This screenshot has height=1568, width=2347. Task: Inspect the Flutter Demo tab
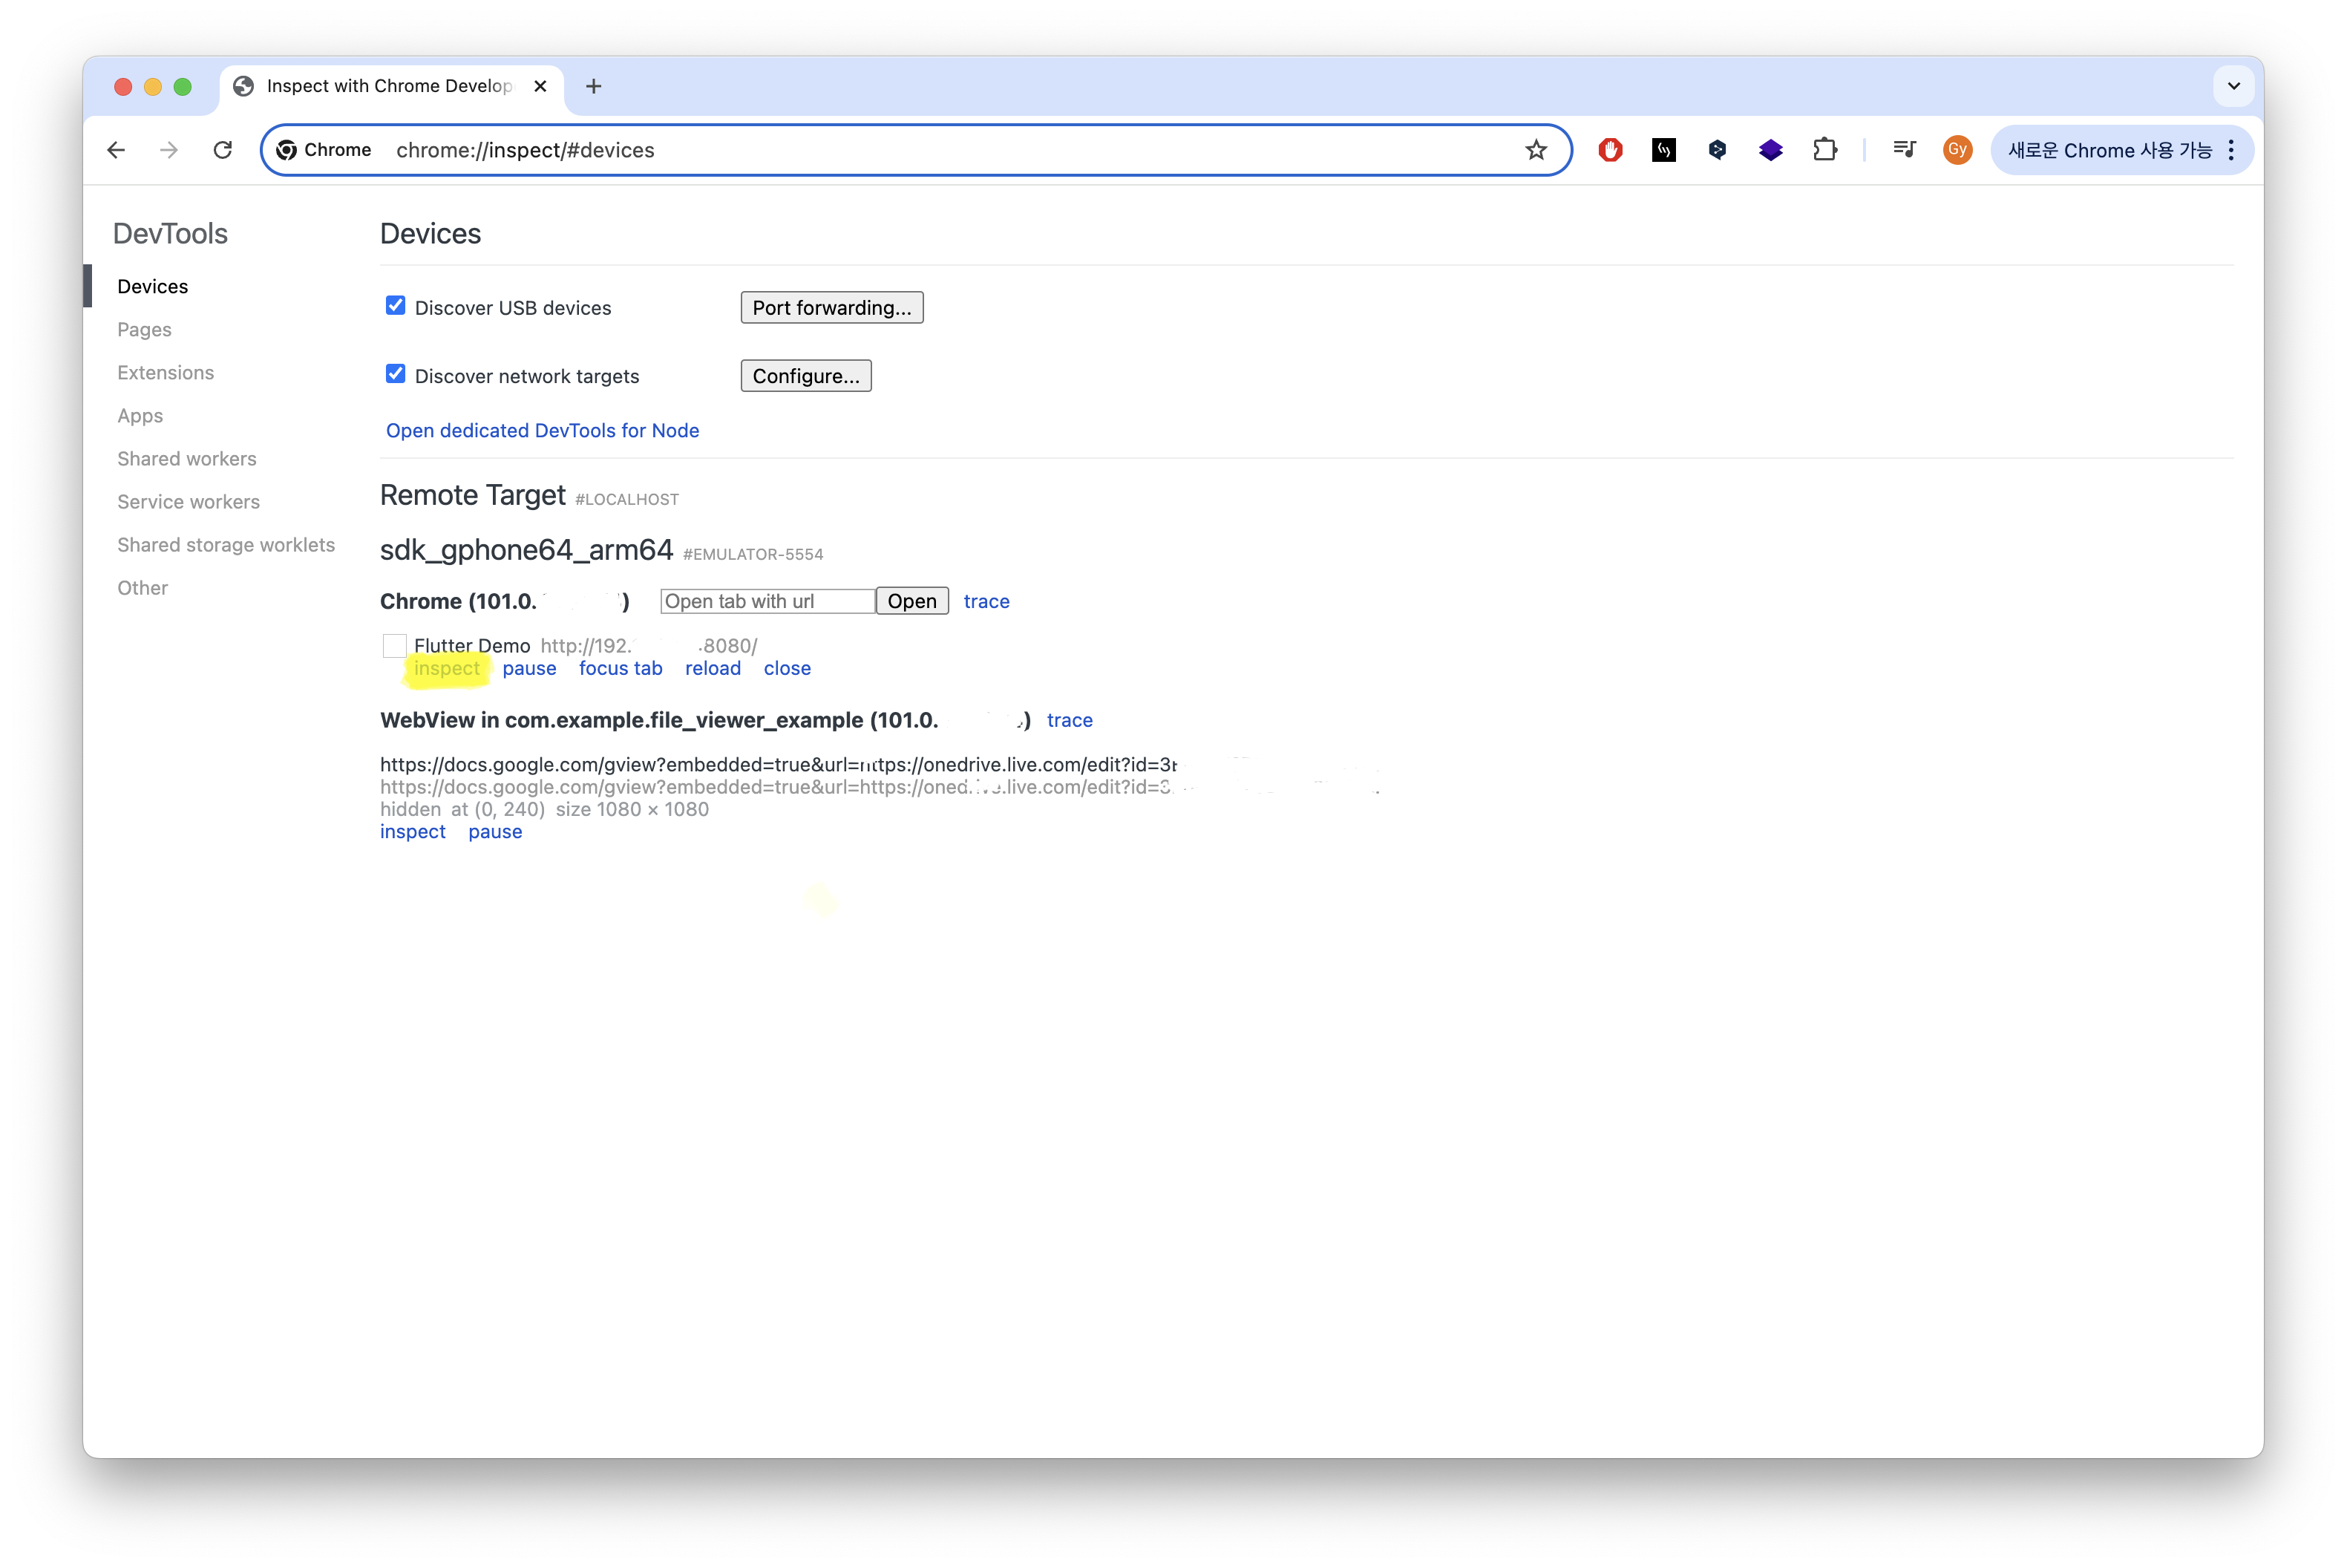click(446, 668)
